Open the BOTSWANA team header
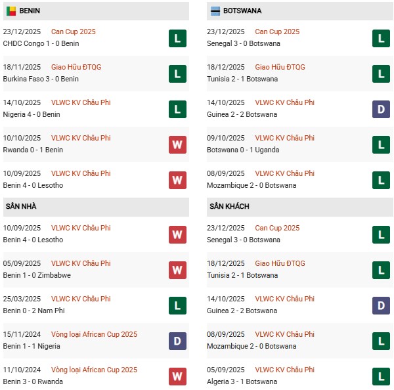 pos(242,11)
